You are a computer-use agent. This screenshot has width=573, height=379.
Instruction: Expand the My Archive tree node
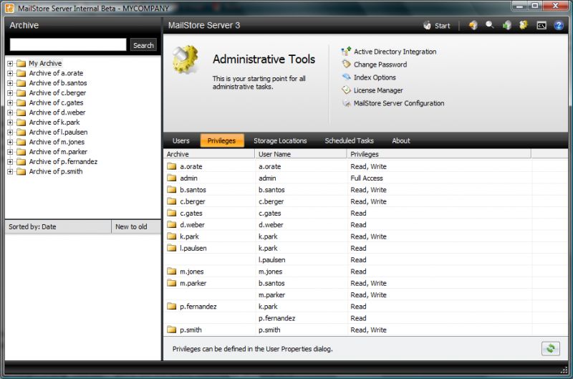click(10, 63)
